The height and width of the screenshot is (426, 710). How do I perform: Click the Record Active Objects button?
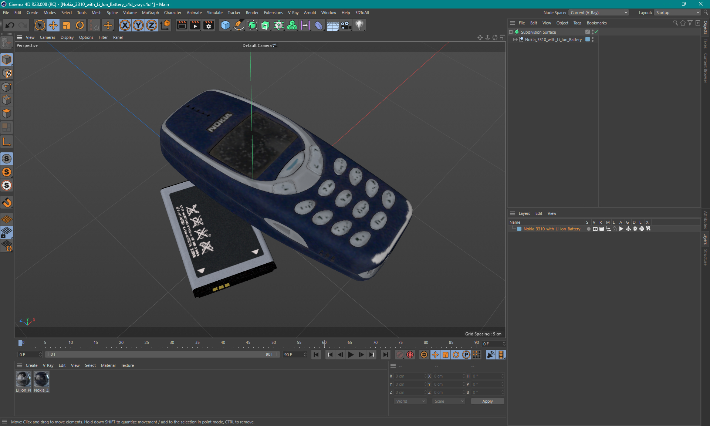click(x=400, y=355)
